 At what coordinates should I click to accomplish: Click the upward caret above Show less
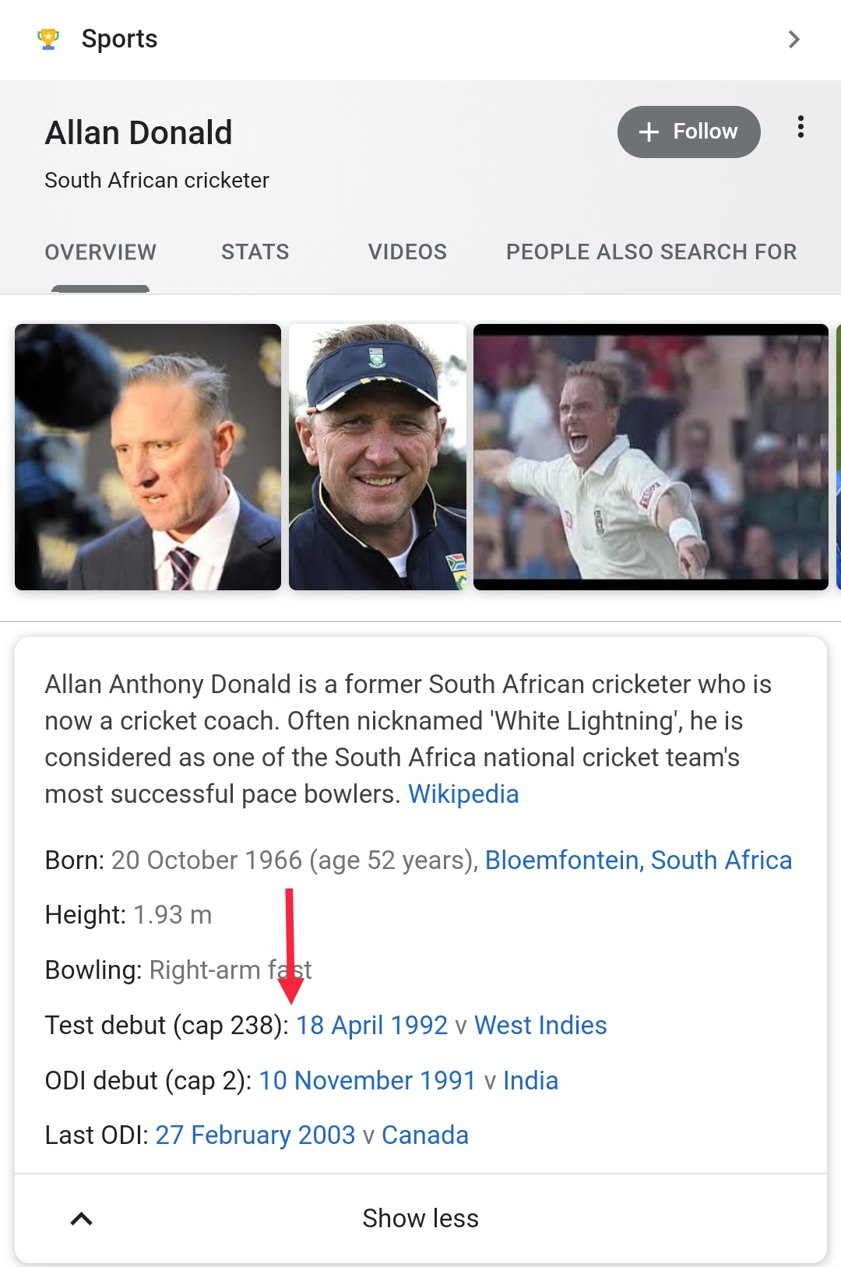(80, 1217)
